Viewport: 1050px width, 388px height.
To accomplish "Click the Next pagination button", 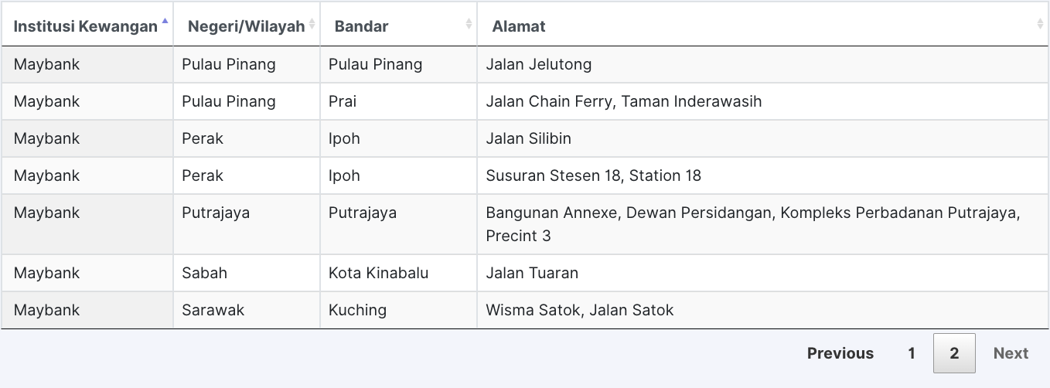I will 1011,353.
